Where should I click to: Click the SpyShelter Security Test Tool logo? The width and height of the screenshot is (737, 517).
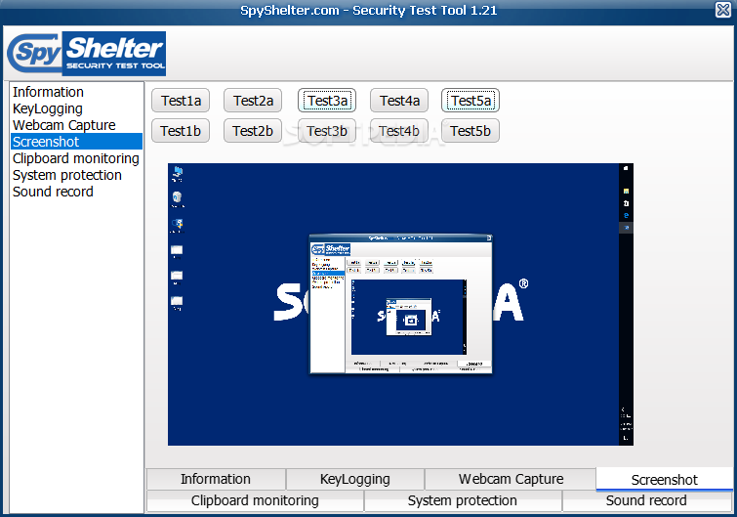click(87, 54)
